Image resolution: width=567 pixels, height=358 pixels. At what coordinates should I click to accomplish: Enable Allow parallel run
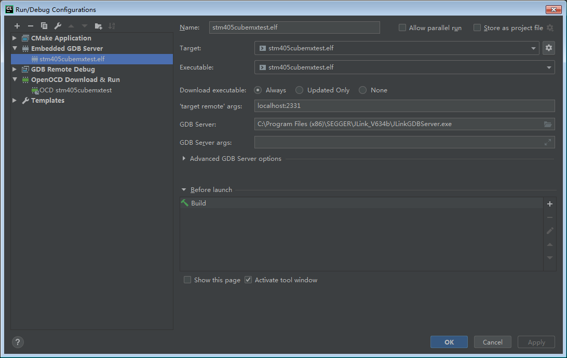tap(402, 27)
